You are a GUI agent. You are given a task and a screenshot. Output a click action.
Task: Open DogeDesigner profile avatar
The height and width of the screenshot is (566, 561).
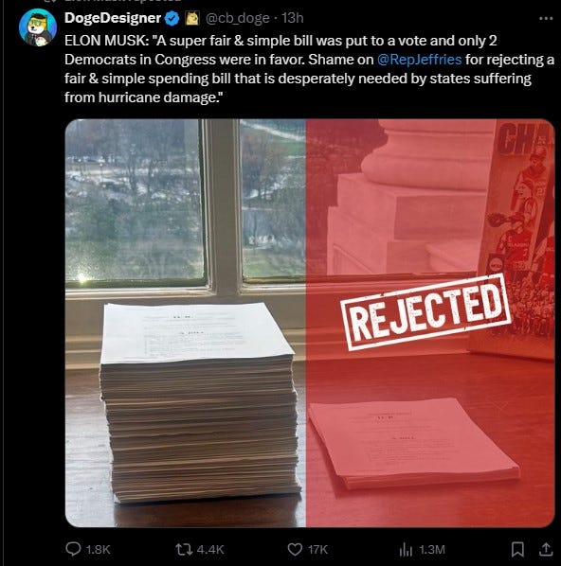click(38, 27)
